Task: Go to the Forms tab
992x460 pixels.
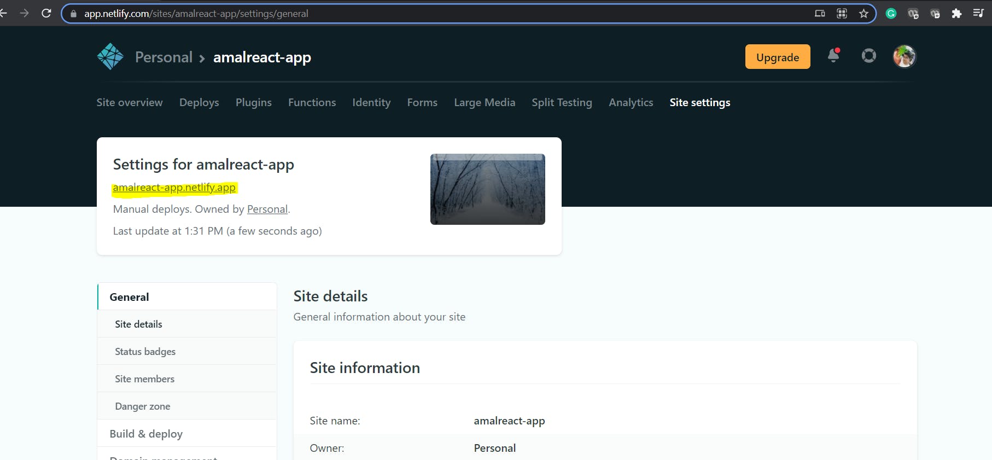Action: [x=422, y=102]
